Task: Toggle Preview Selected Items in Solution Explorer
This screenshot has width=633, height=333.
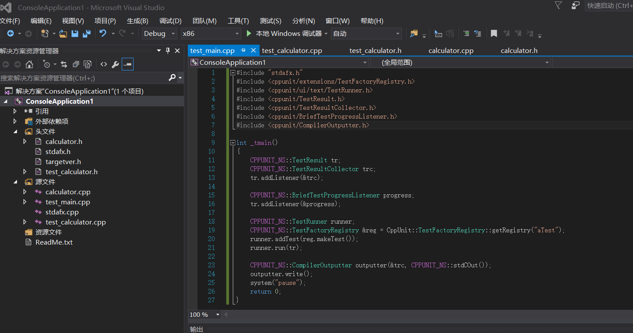Action: [127, 64]
